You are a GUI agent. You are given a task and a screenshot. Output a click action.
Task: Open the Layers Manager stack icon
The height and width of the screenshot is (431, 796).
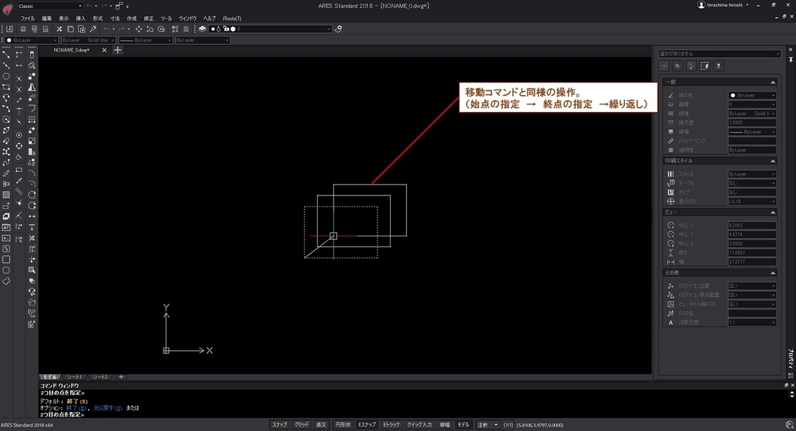click(x=202, y=29)
